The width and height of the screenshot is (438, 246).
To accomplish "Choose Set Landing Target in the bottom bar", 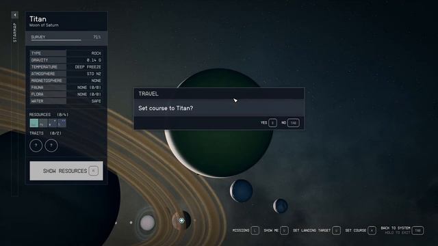I will pos(316,230).
